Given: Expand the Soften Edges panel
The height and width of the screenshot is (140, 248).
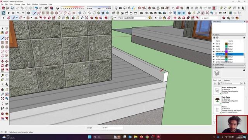Looking at the screenshot, I should pyautogui.click(x=229, y=65).
